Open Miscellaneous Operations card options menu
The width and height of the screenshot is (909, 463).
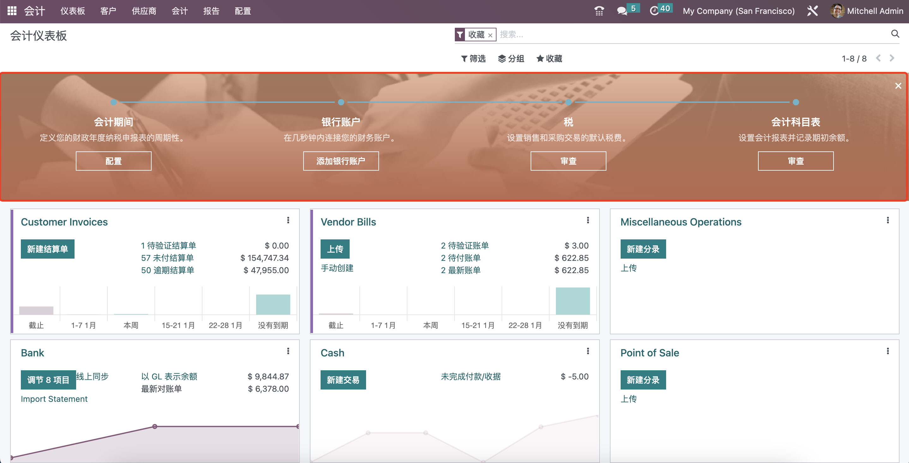888,220
